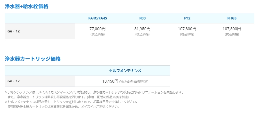Viewport: 262px width, 119px height.
Task: Click the 10,450円 cartridge price
Action: (x=110, y=81)
